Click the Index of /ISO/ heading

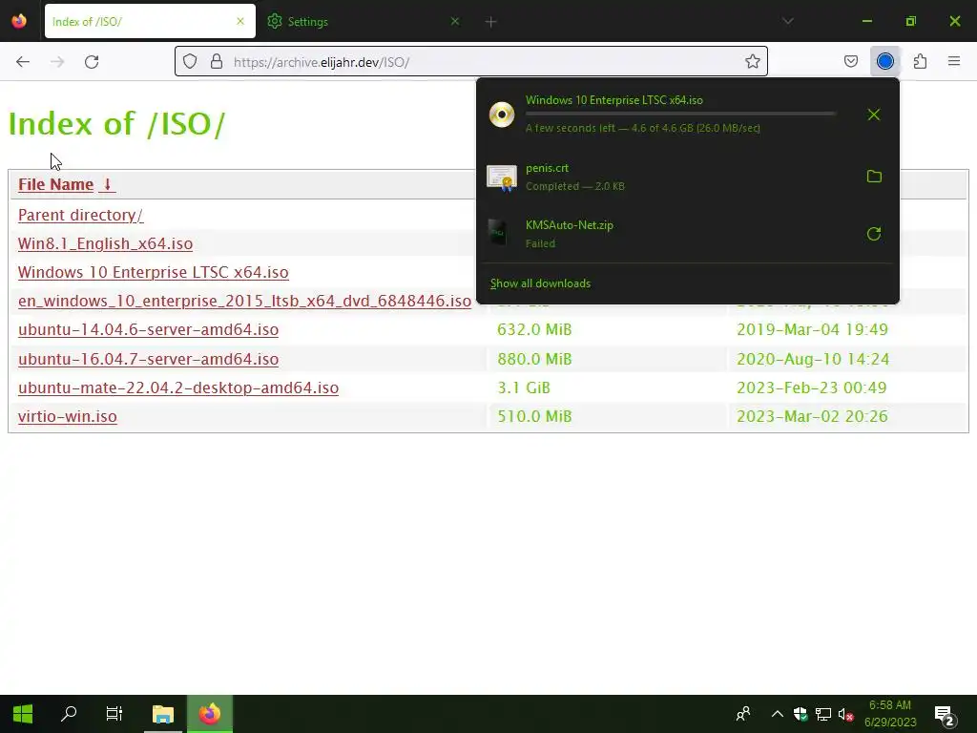tap(116, 124)
